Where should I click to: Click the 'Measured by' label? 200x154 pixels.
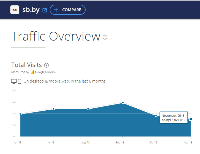coord(20,72)
